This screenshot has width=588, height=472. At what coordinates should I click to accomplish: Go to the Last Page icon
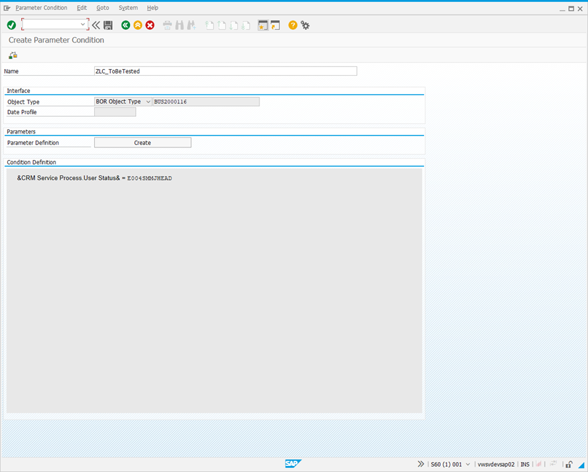point(246,25)
